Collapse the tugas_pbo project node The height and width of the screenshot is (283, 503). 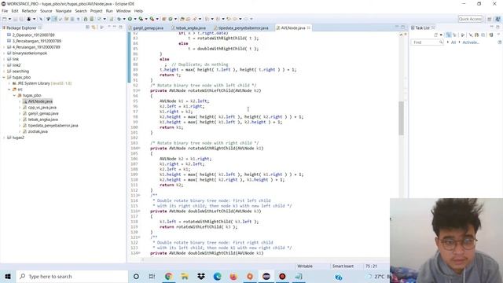pyautogui.click(x=4, y=77)
